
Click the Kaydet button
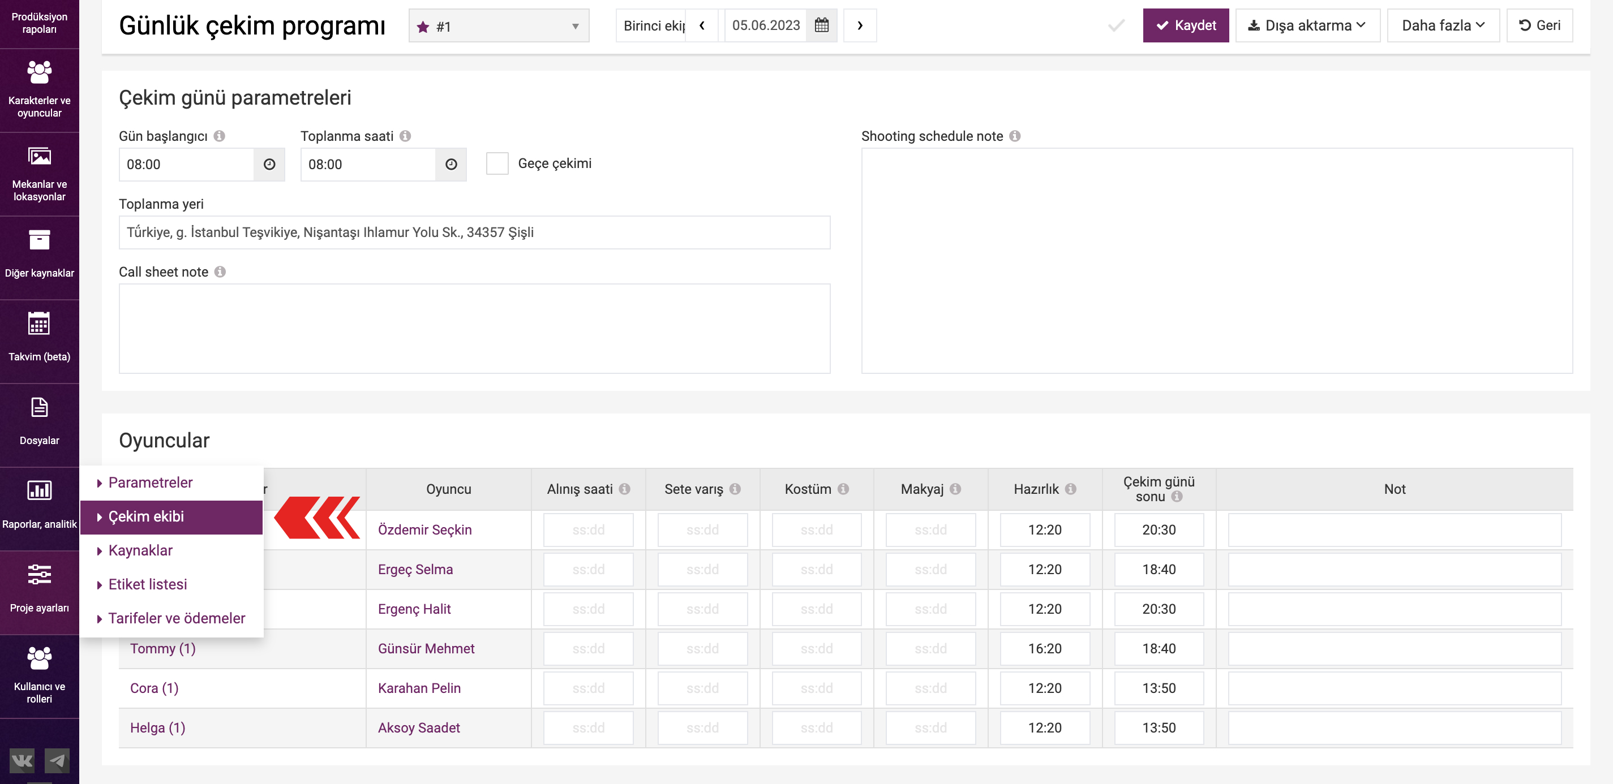[x=1185, y=25]
